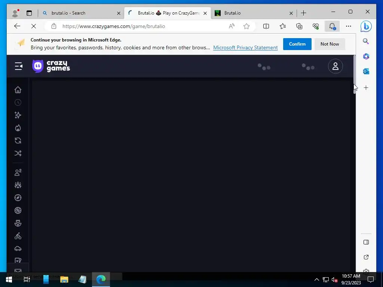Close the CrazyGames Brutal.io tab
The image size is (383, 287).
[x=205, y=13]
